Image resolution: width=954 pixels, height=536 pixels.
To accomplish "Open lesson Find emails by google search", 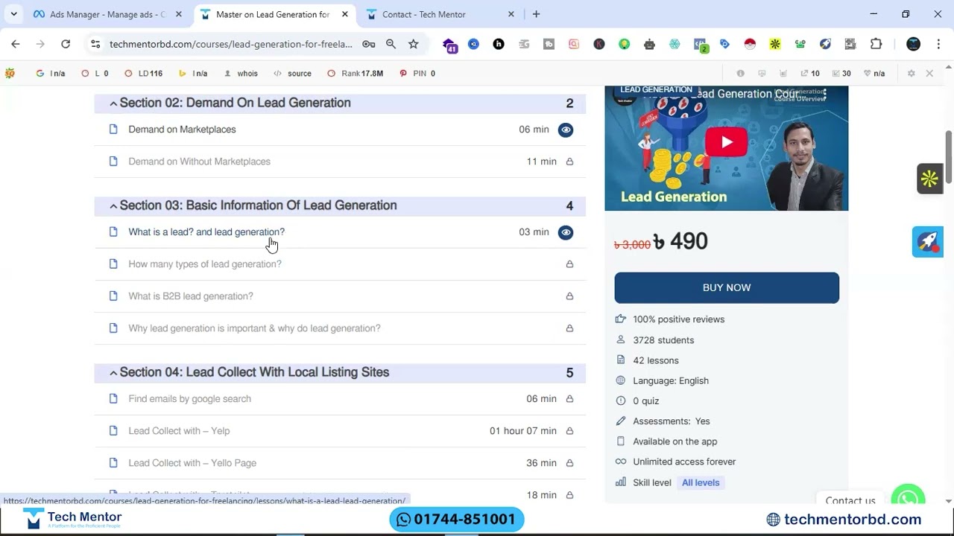I will [x=189, y=399].
